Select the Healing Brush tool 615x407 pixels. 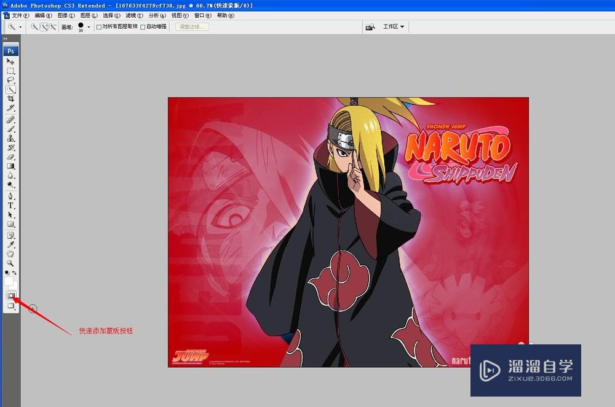click(10, 119)
